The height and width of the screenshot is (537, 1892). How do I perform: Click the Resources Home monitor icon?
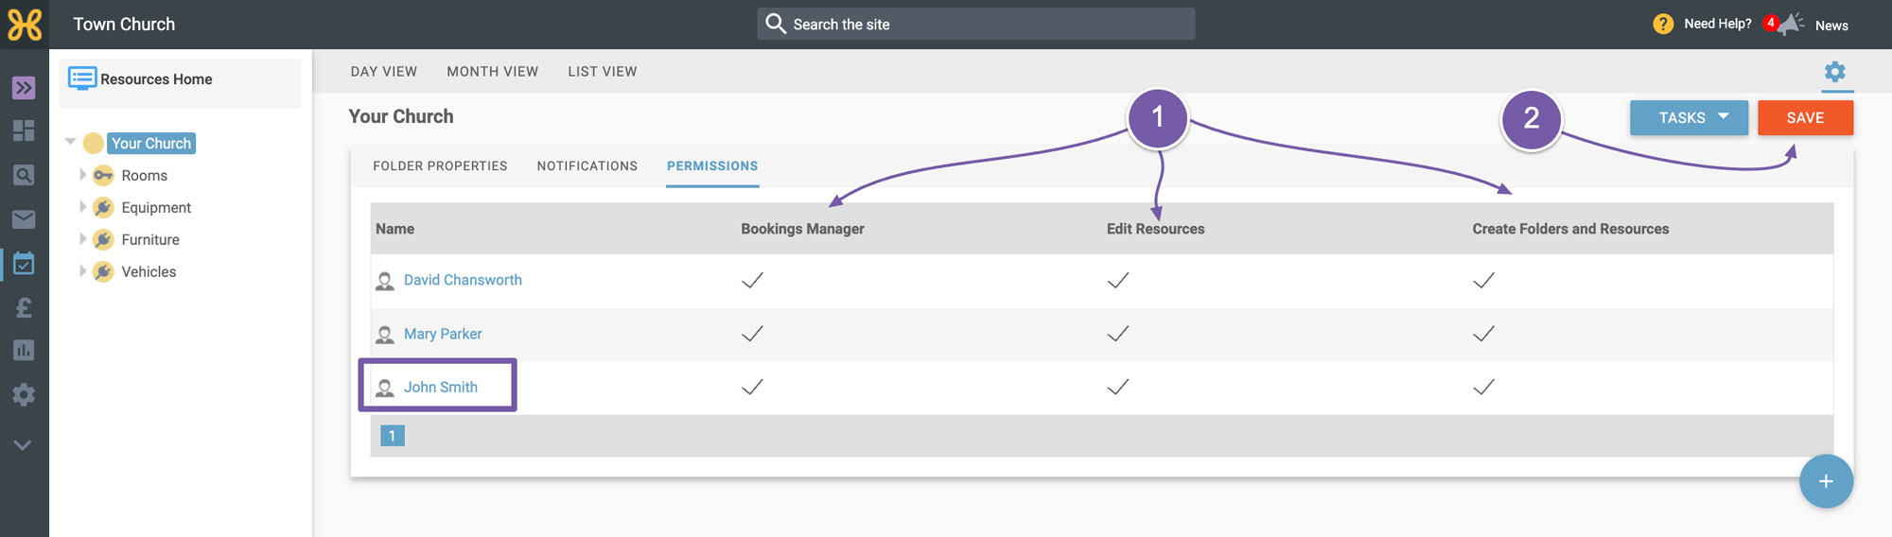click(82, 78)
